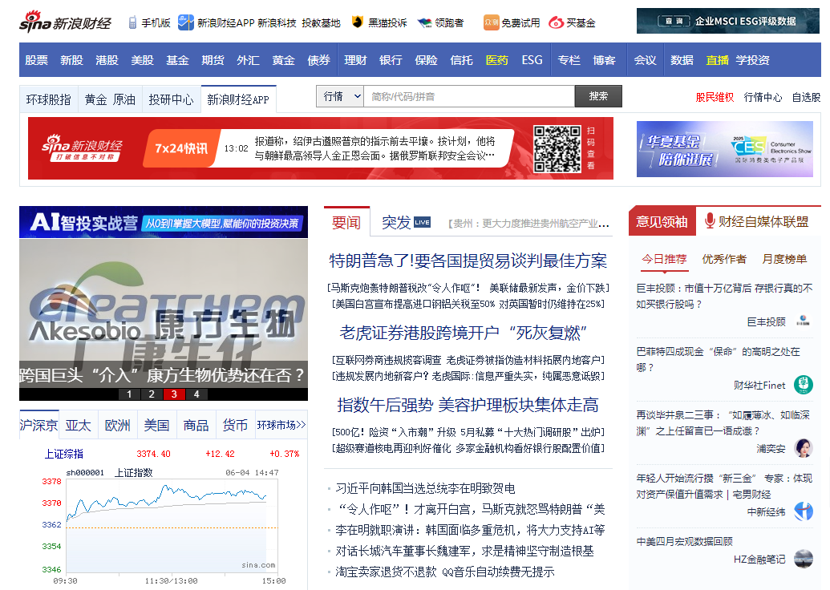Click the 股民维权 link

pyautogui.click(x=715, y=97)
